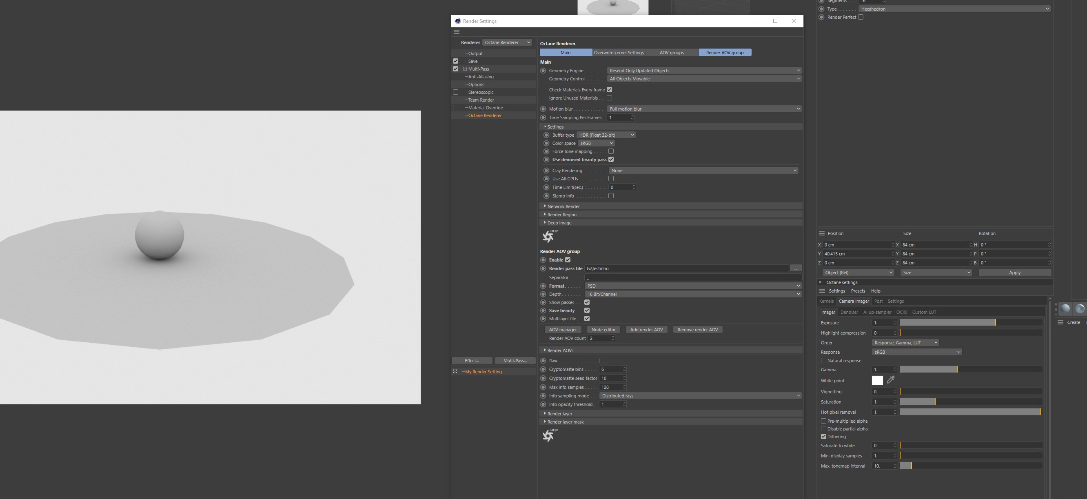
Task: Click the animation dot for Time Limit(sec.)
Action: pos(546,187)
